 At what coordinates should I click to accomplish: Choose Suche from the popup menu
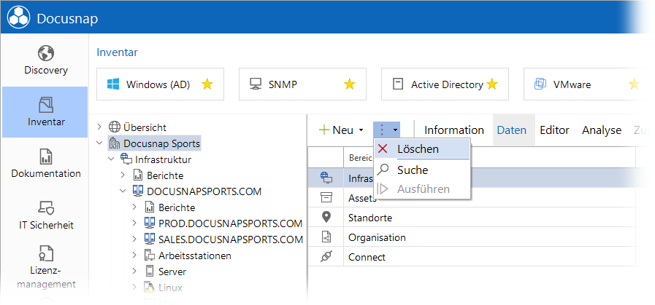tap(422, 170)
